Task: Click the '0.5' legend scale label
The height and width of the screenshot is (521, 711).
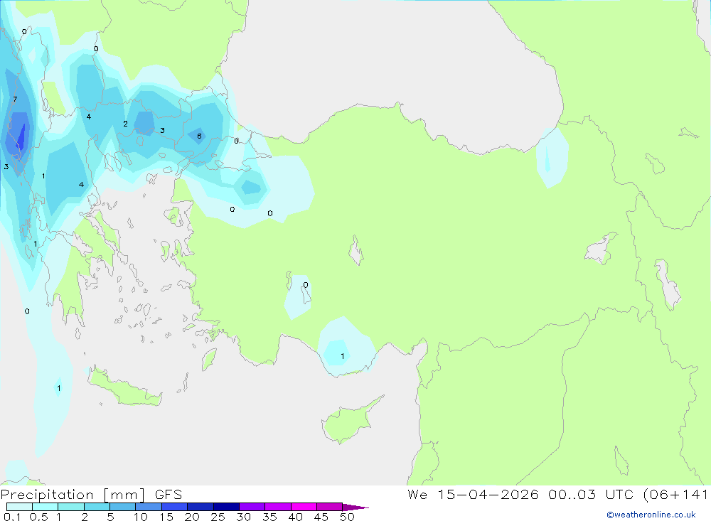Action: (38, 517)
